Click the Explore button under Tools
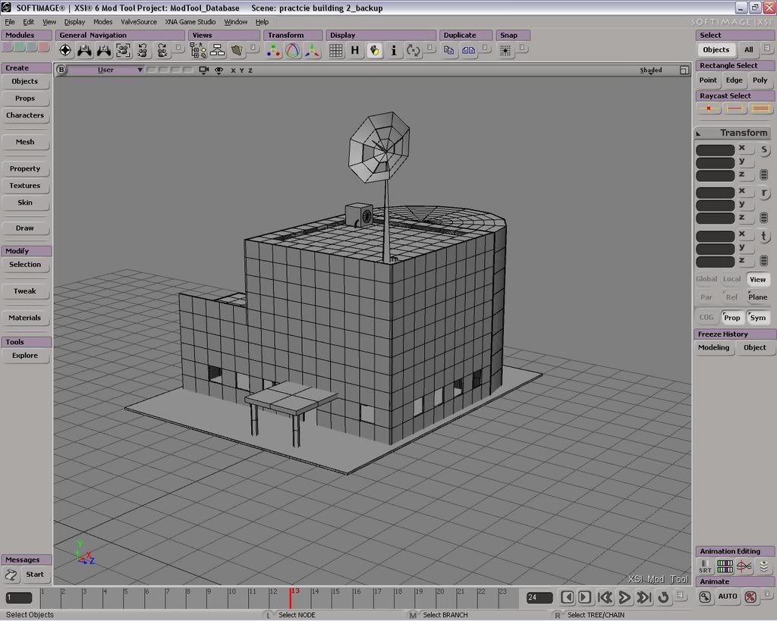 pyautogui.click(x=25, y=356)
